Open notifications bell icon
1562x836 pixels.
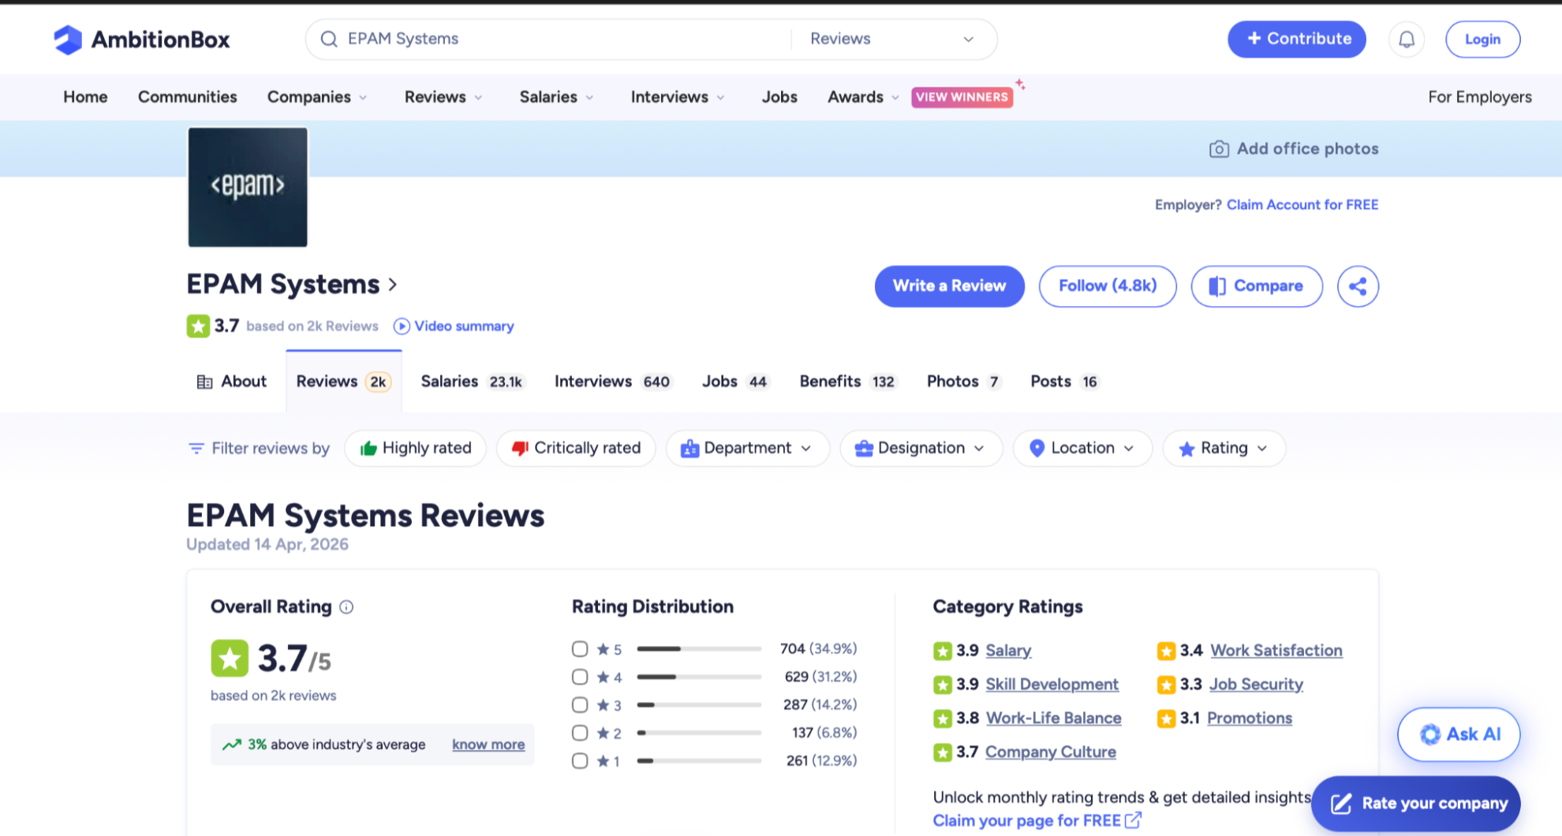pyautogui.click(x=1406, y=39)
